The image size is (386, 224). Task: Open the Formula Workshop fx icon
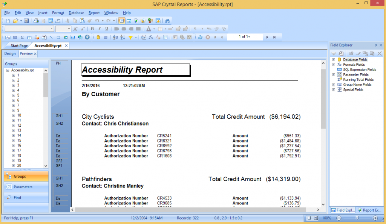pyautogui.click(x=151, y=37)
